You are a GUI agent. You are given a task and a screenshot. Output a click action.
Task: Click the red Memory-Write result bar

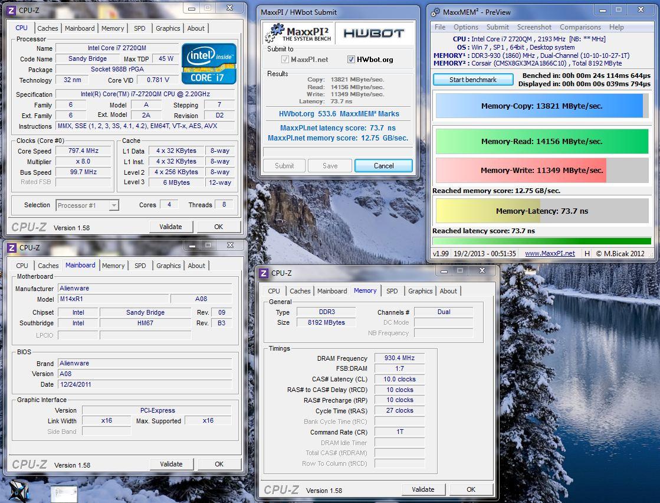pyautogui.click(x=541, y=170)
